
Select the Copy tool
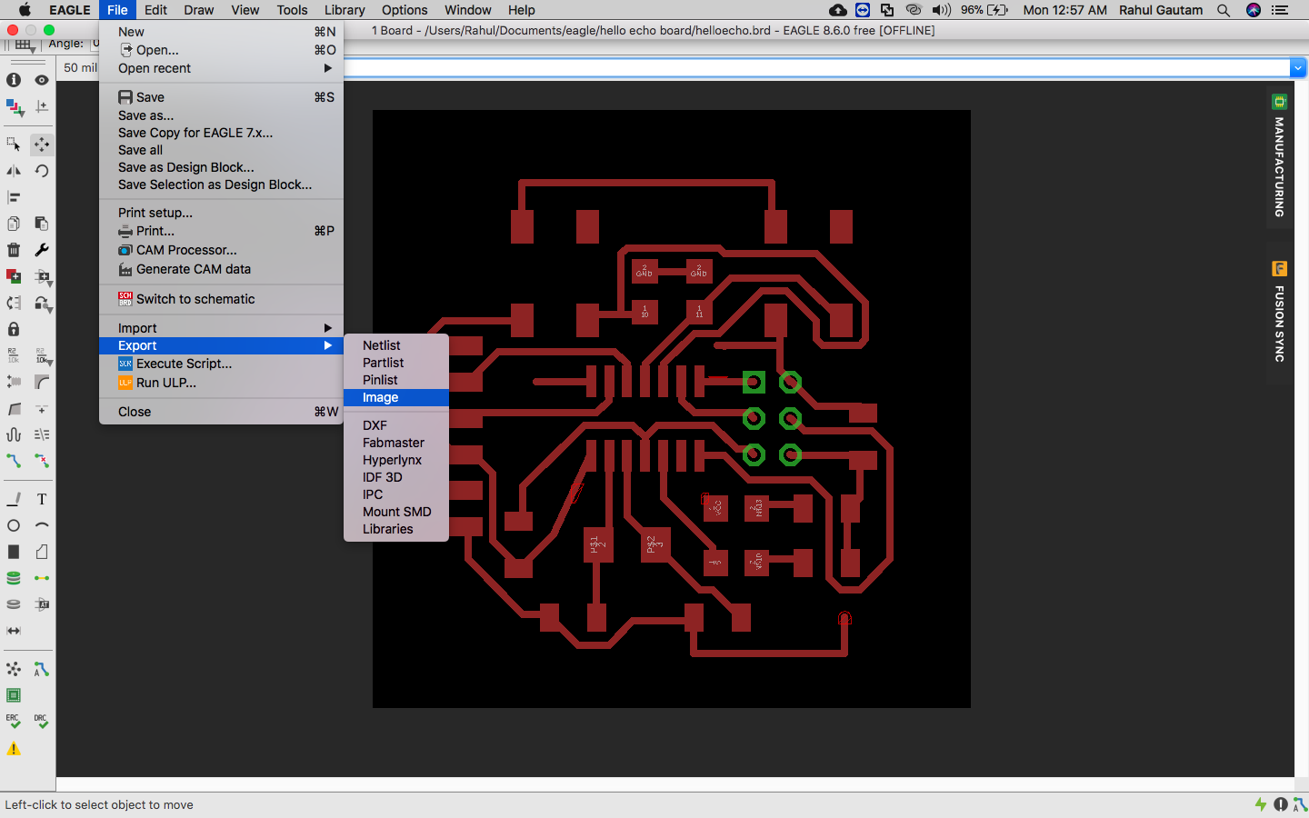[x=14, y=224]
